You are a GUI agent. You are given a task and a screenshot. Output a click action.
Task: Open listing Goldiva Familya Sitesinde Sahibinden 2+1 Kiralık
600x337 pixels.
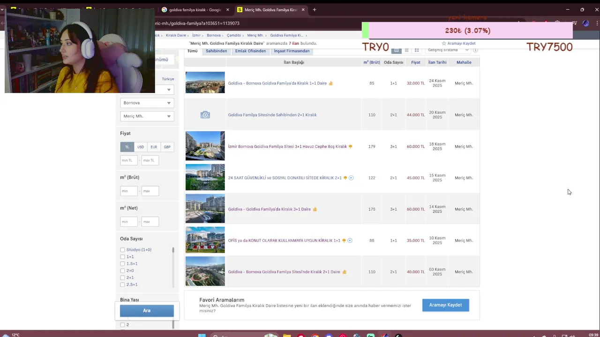[x=272, y=115]
